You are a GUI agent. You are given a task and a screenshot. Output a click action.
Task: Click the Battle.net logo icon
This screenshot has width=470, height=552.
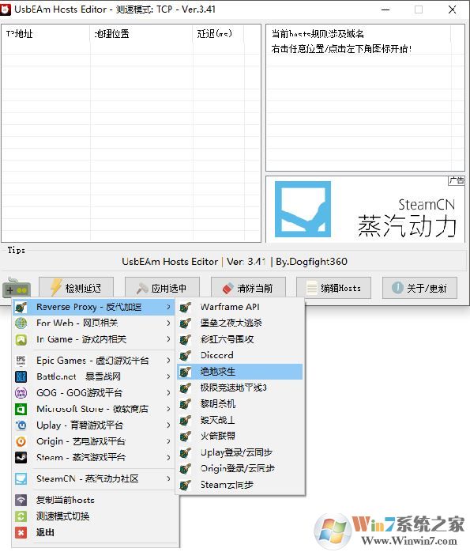[21, 376]
